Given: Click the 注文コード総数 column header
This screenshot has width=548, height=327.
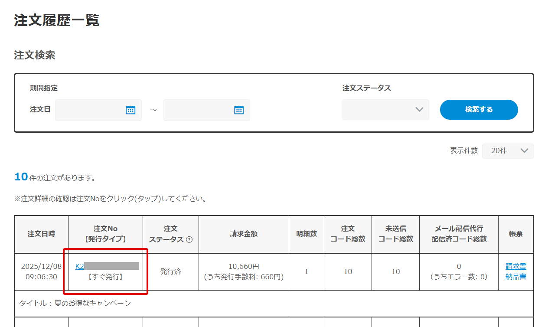Looking at the screenshot, I should click(348, 234).
